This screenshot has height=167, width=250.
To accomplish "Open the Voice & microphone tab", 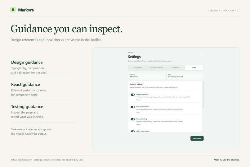I will 156,67.
